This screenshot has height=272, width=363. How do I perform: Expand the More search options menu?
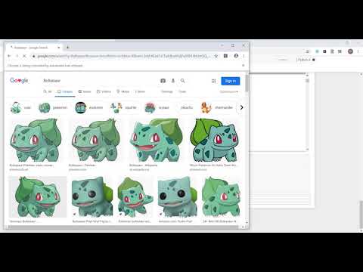point(140,91)
